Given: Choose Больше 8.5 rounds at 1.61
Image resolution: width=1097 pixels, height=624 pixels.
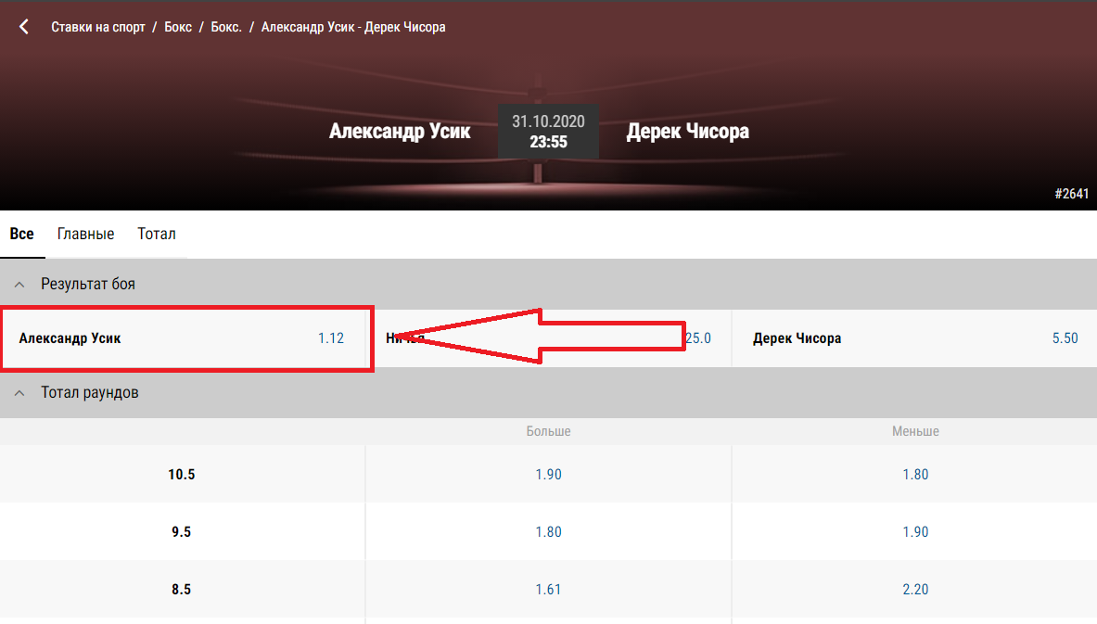Looking at the screenshot, I should tap(548, 590).
